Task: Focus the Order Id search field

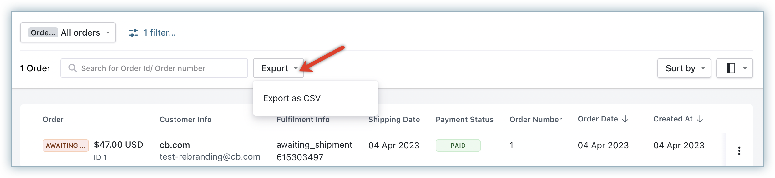Action: (160, 68)
